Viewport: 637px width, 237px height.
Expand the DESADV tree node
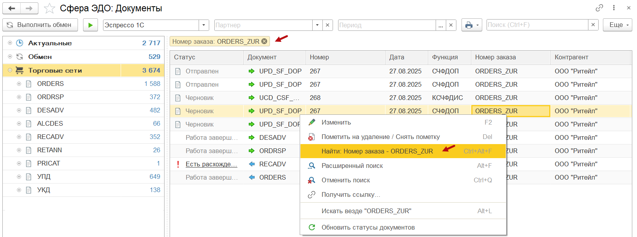(x=19, y=110)
